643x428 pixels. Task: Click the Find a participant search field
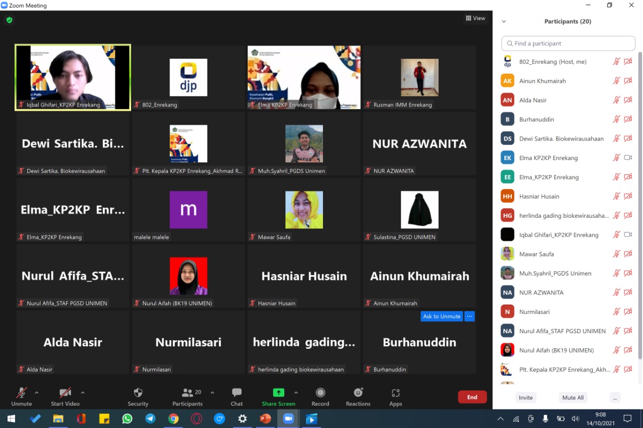click(568, 43)
